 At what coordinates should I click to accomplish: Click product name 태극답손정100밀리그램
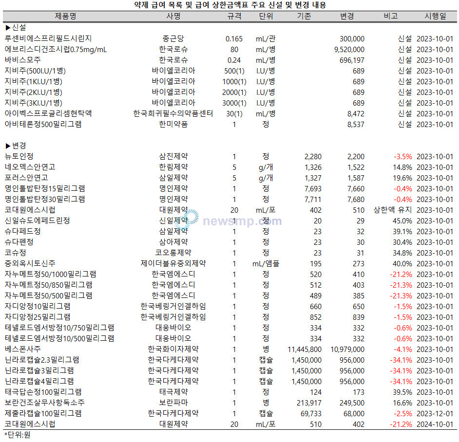tap(43, 392)
